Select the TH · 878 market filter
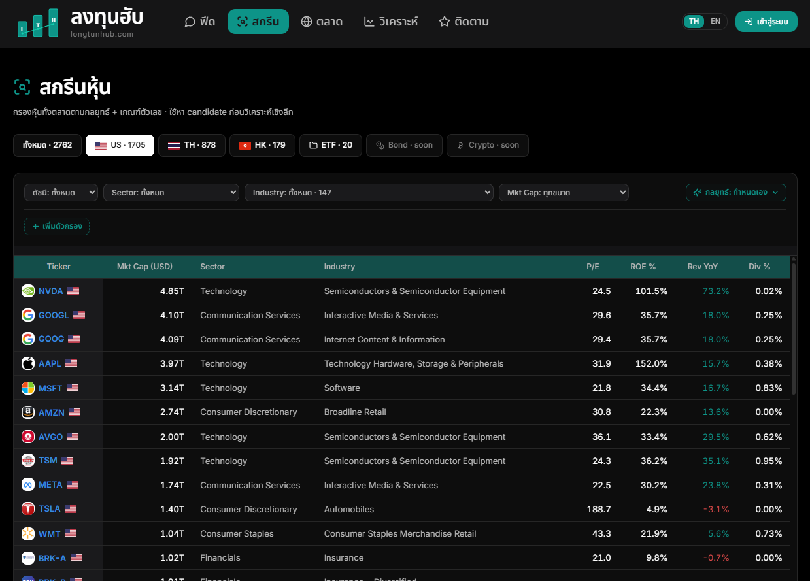 192,145
